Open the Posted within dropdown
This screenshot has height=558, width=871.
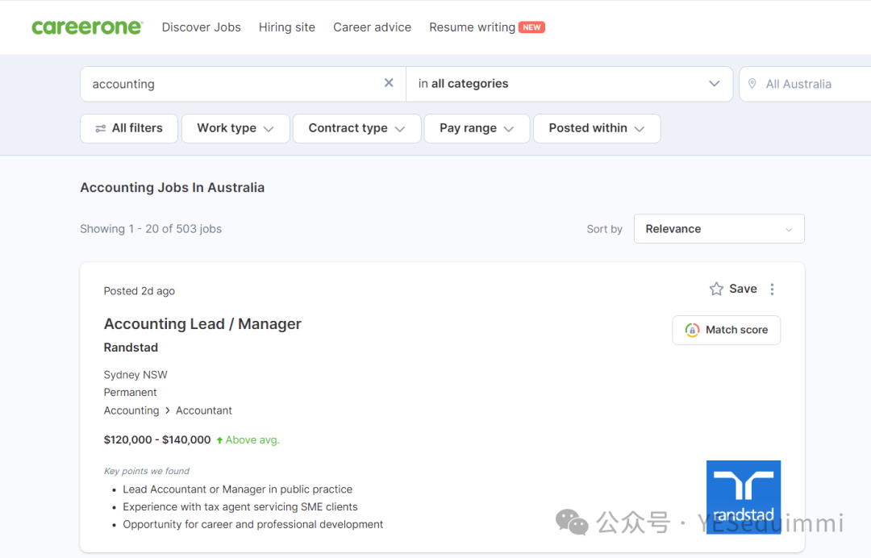click(x=596, y=128)
